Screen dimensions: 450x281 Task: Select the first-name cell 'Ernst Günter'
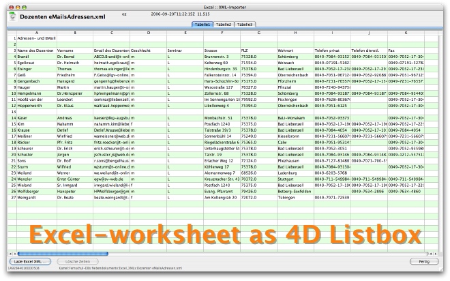pos(75,179)
